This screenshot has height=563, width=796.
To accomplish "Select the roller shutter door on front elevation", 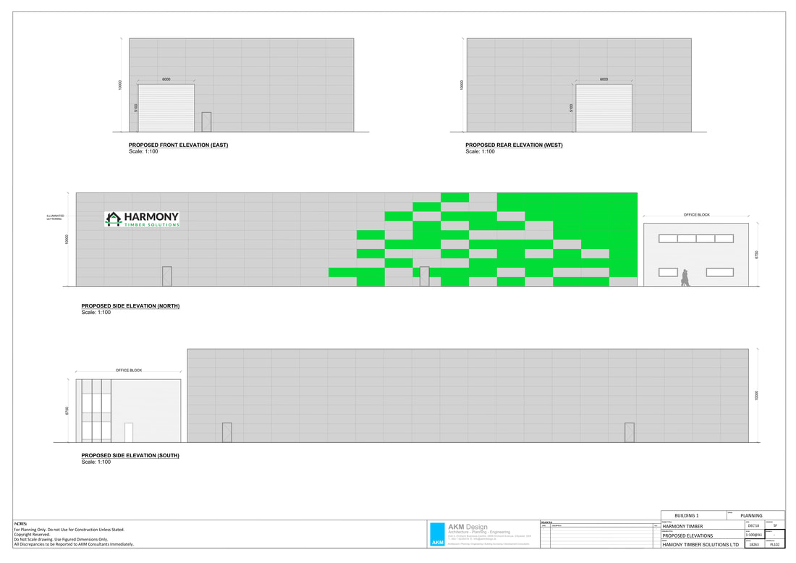I will tap(166, 108).
